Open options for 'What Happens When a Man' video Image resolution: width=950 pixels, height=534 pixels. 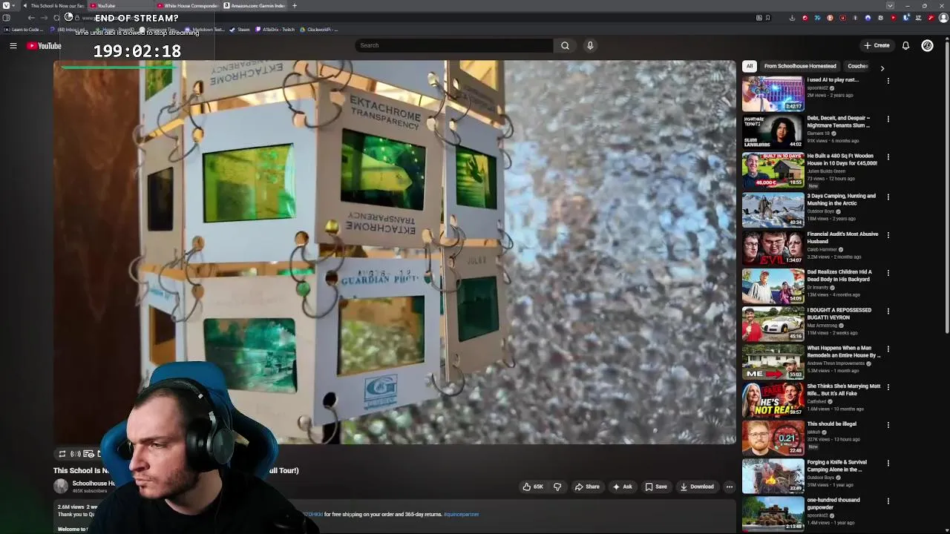pyautogui.click(x=888, y=349)
